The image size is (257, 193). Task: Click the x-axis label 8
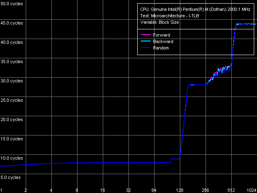[x=77, y=190]
